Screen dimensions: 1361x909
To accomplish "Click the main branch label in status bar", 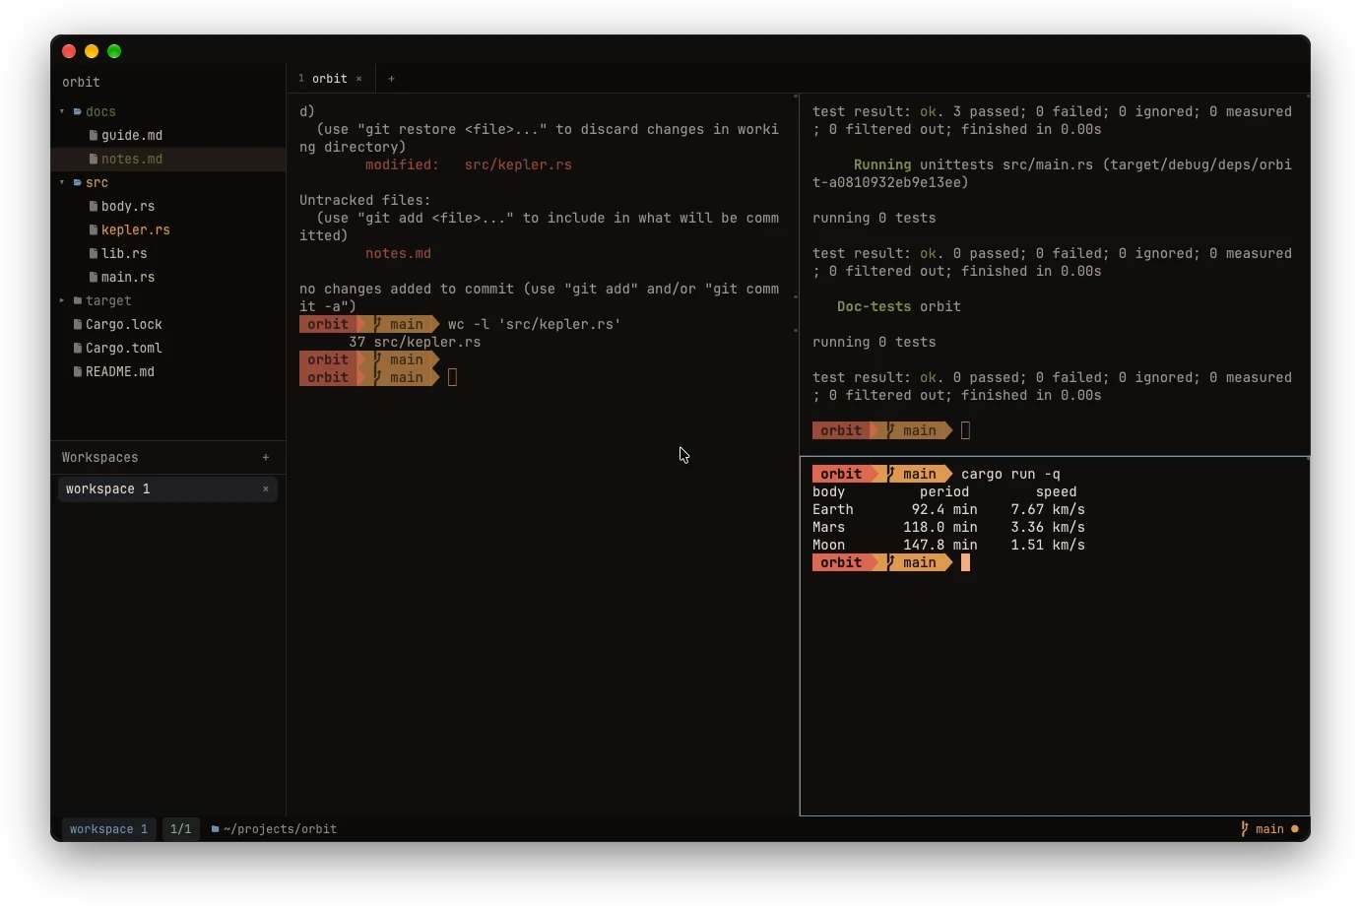I will [1269, 829].
